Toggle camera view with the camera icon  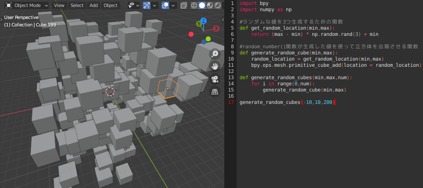(215, 79)
